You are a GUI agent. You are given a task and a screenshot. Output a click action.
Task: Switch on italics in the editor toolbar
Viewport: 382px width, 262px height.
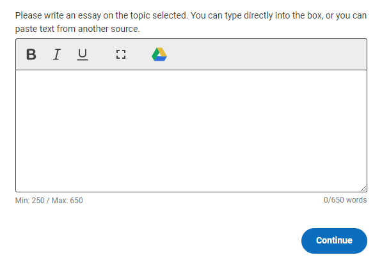[57, 54]
